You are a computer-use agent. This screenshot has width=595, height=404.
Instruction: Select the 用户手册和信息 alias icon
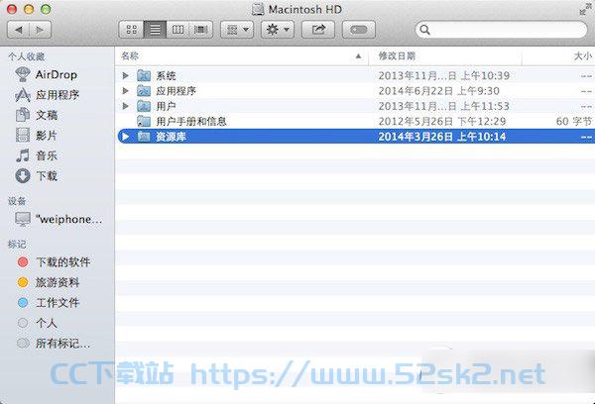144,121
